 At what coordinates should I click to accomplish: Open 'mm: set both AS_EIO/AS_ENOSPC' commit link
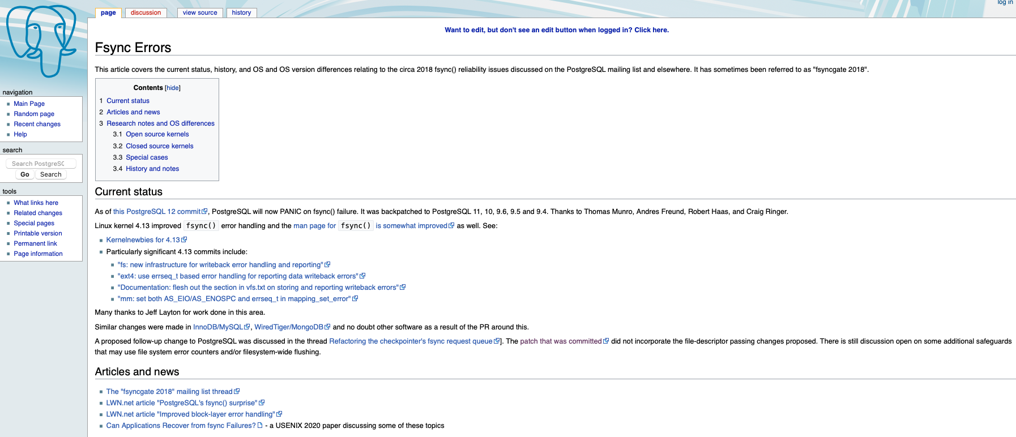[x=234, y=299]
